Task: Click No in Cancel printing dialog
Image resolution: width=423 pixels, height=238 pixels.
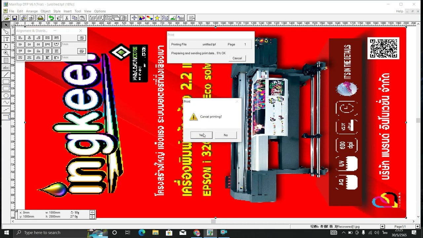Action: click(226, 135)
